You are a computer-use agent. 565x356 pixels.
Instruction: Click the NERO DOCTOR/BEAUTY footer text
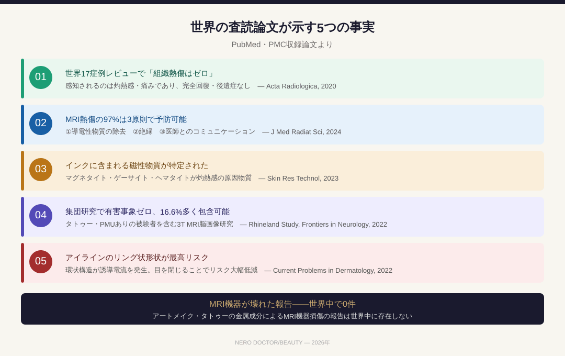[x=282, y=342]
